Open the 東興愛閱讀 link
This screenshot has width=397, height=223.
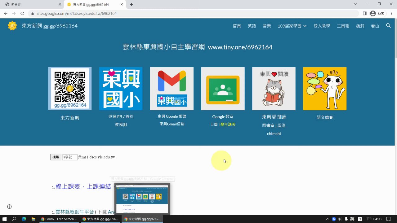click(274, 117)
